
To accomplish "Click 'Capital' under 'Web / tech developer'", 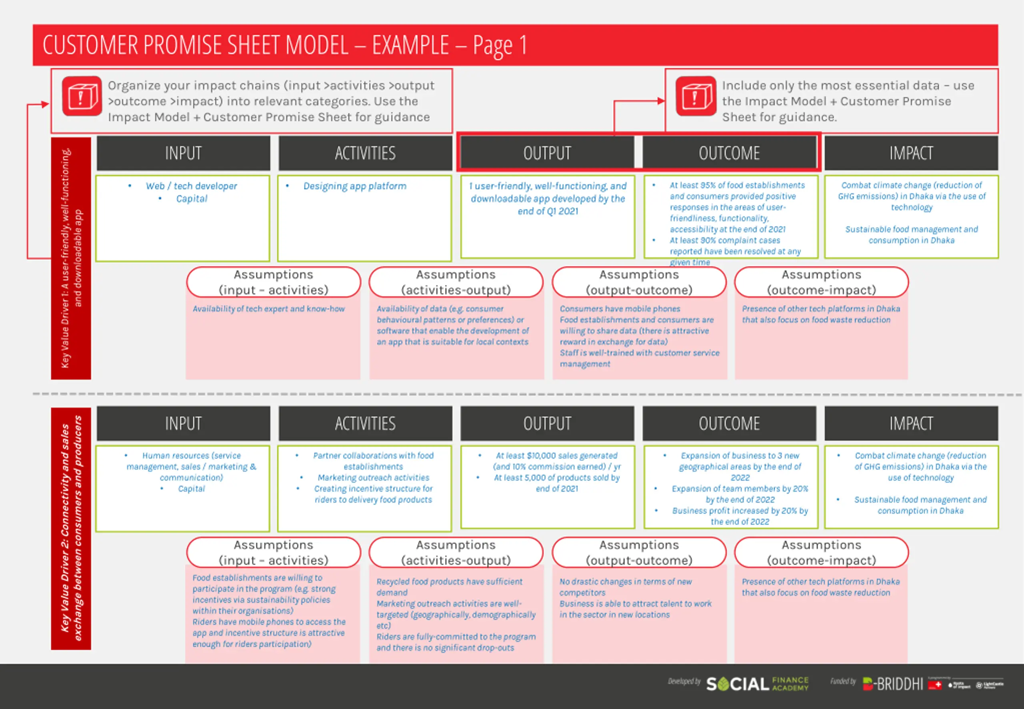I will 191,198.
